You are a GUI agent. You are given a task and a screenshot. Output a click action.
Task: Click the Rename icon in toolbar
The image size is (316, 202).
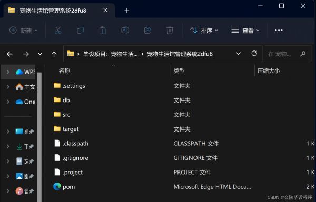[125, 31]
